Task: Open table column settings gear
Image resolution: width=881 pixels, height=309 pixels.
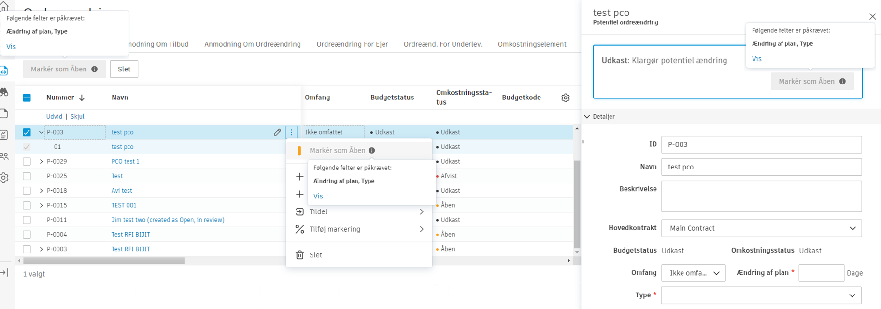Action: point(566,98)
